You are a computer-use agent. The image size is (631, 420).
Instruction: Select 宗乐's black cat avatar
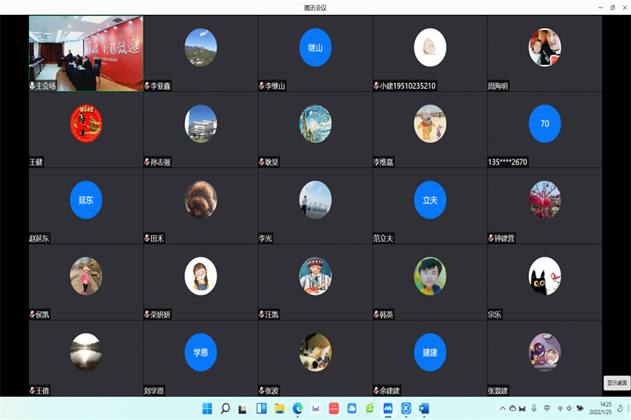(545, 276)
